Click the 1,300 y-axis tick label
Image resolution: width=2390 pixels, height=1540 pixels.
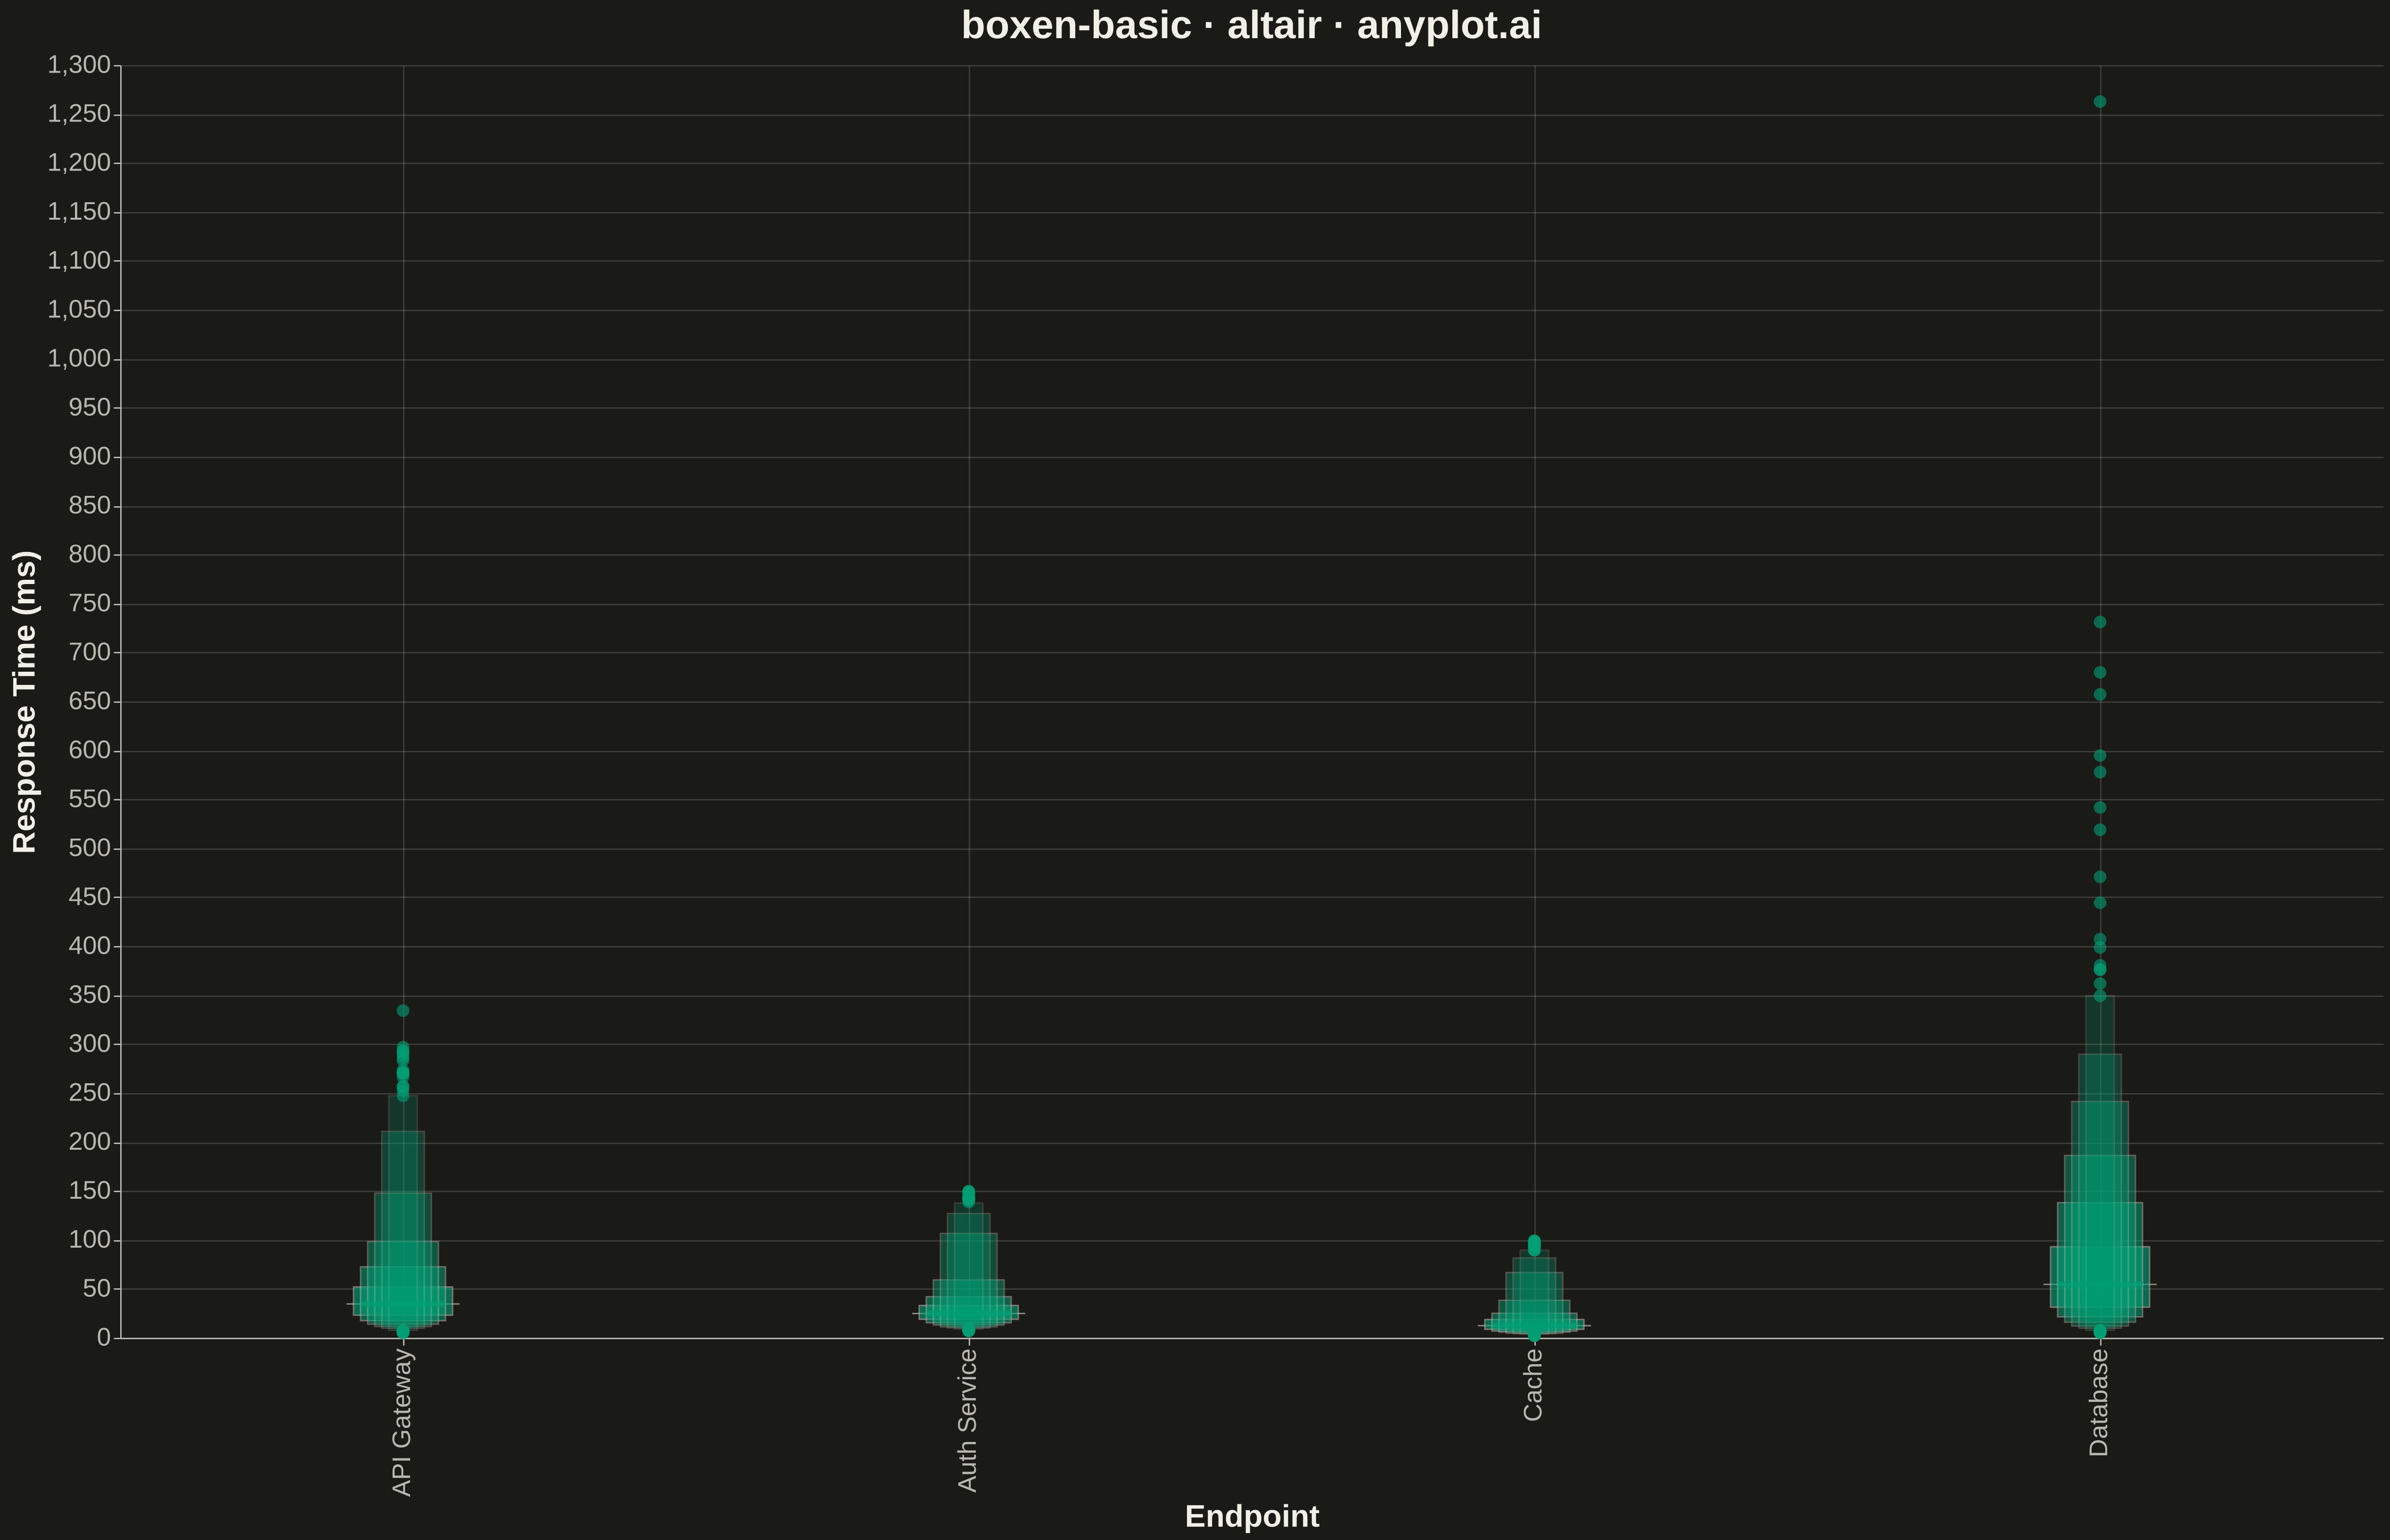click(79, 65)
